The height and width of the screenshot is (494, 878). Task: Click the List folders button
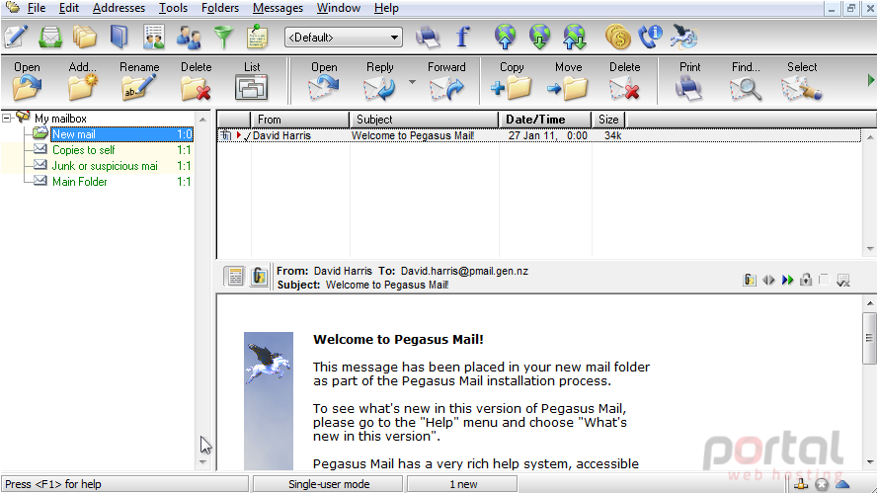tap(252, 81)
